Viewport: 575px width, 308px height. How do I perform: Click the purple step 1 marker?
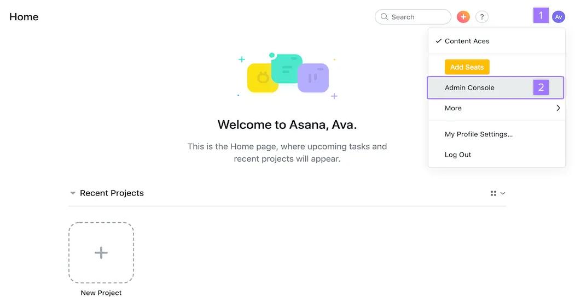(x=541, y=15)
